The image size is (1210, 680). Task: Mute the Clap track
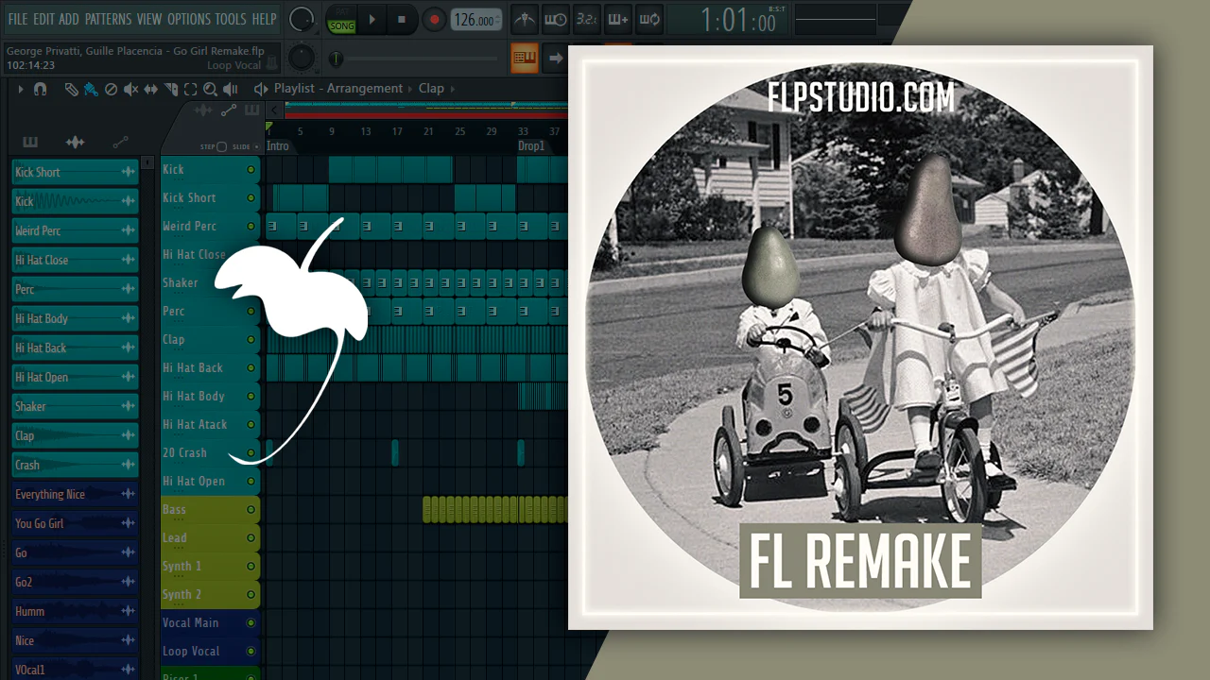click(251, 340)
